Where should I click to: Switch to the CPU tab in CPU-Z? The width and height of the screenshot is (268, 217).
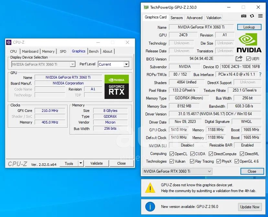[x=13, y=51]
